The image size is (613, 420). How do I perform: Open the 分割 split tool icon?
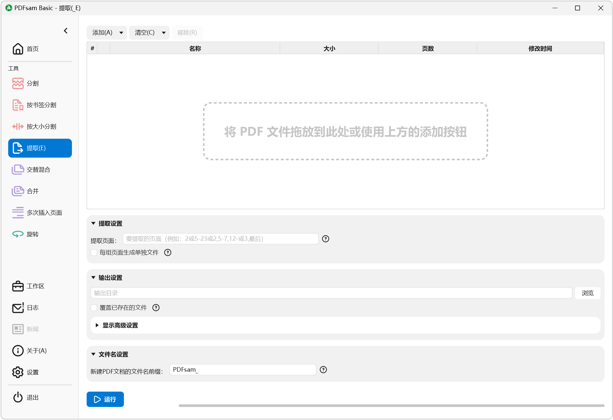pos(18,84)
